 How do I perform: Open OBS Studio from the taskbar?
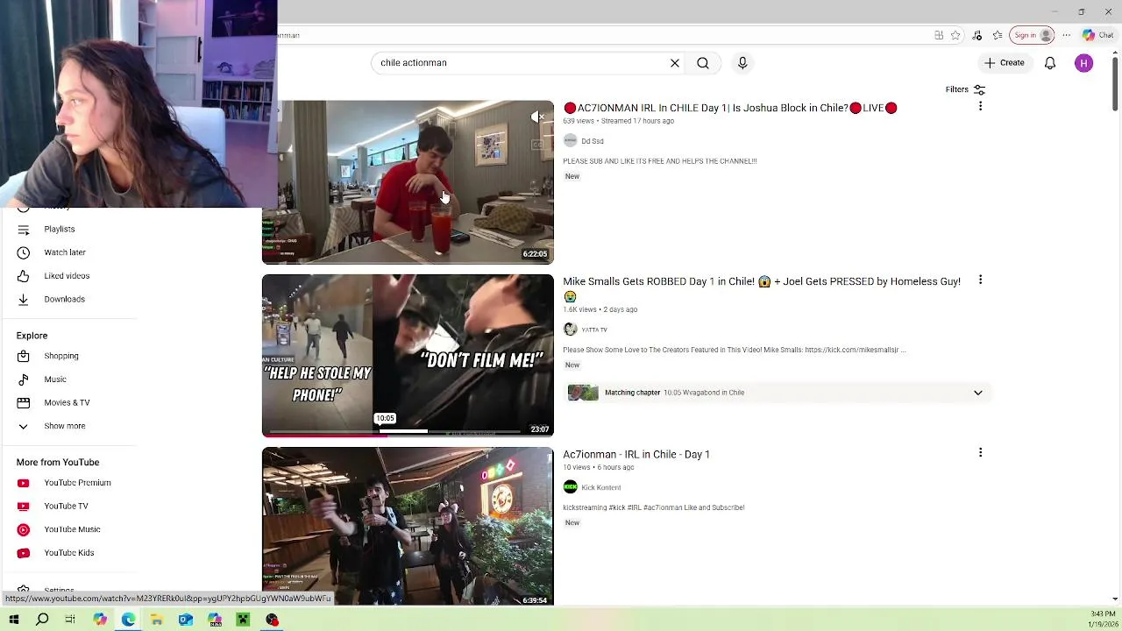tap(272, 620)
